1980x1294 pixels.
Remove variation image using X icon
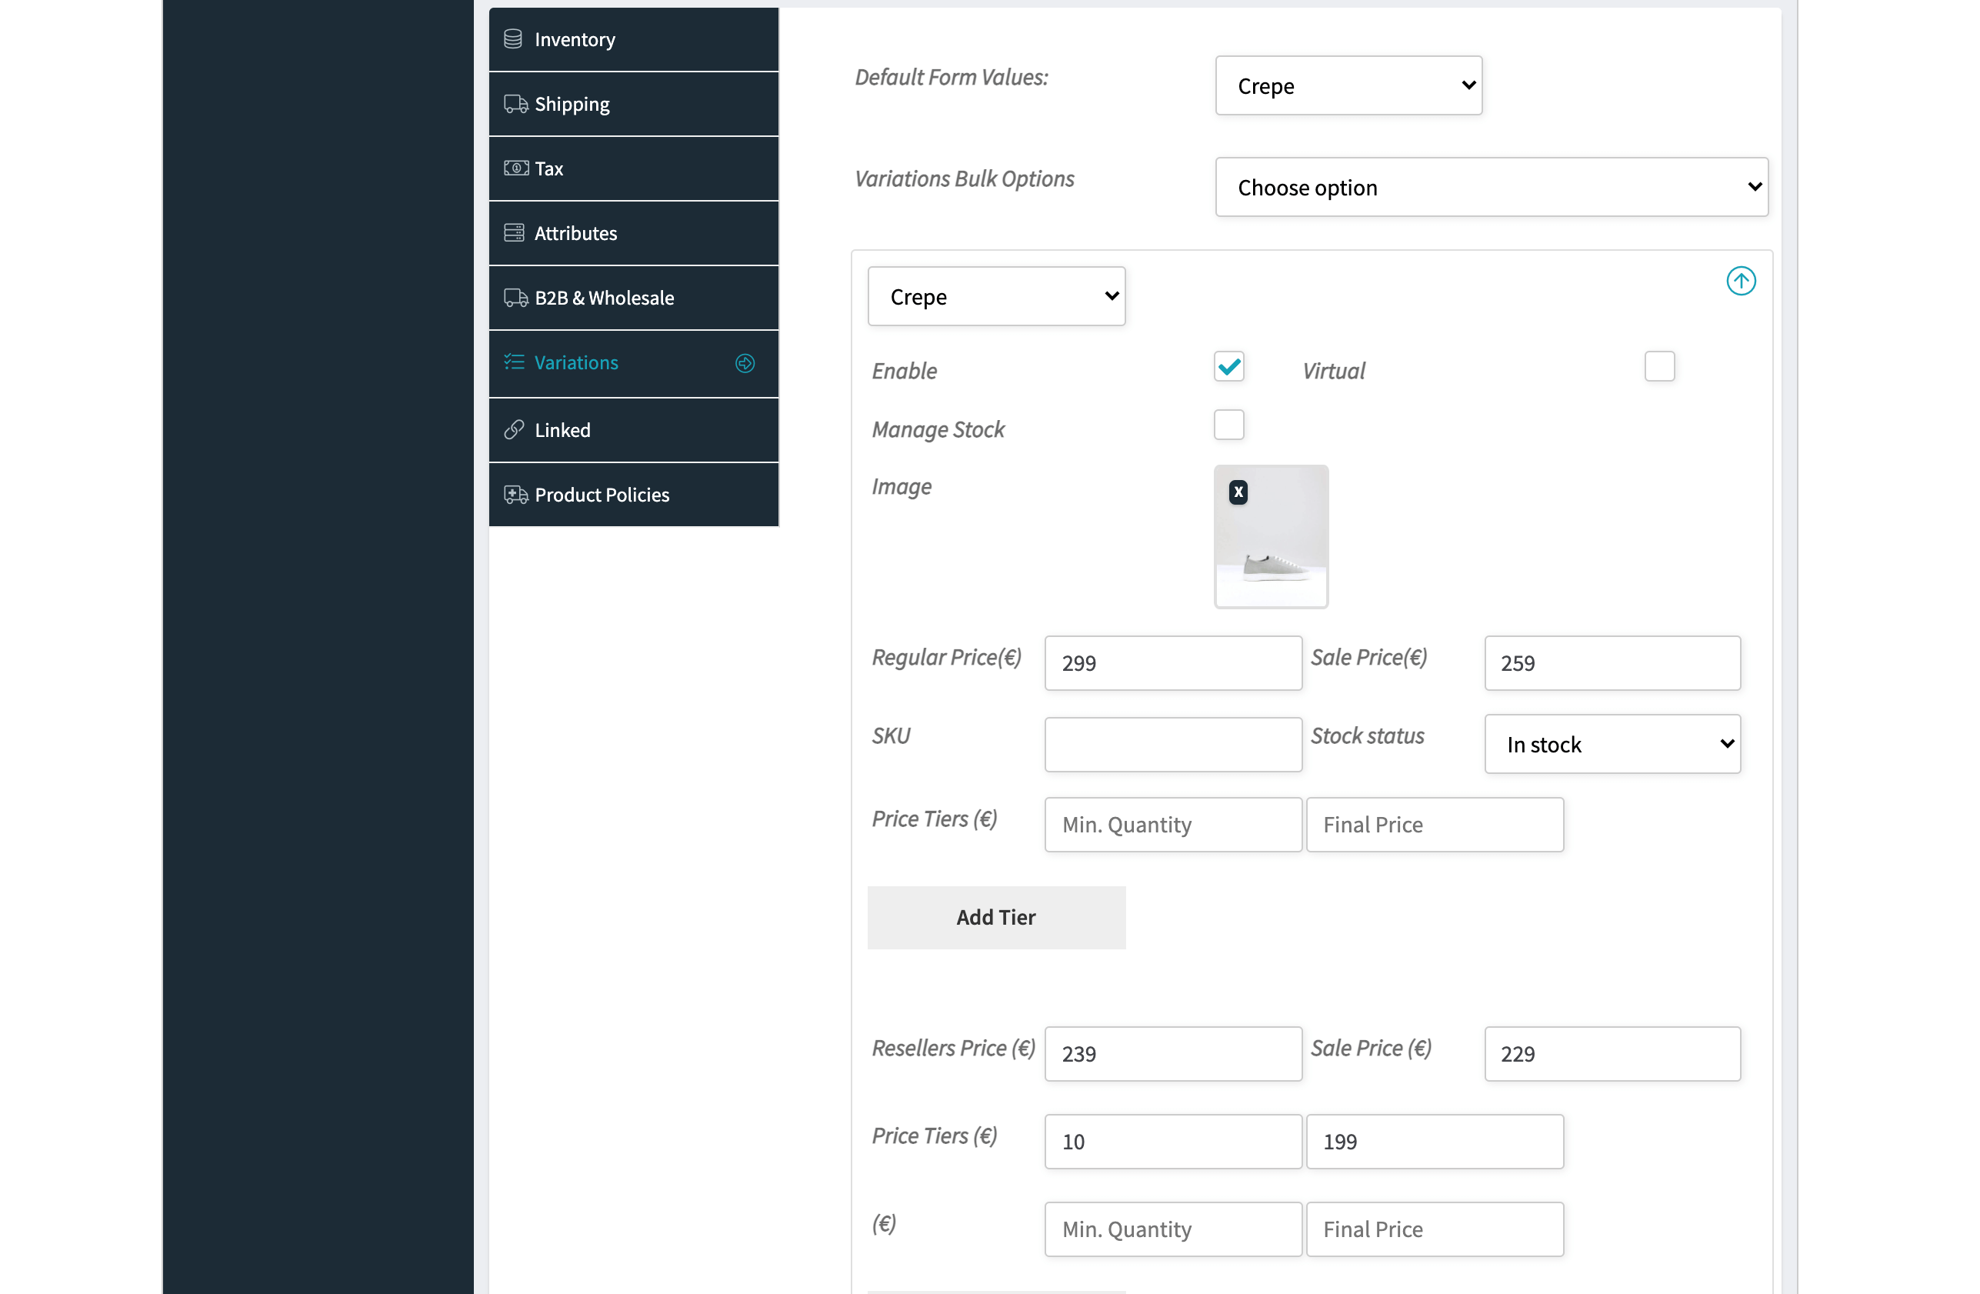coord(1238,492)
